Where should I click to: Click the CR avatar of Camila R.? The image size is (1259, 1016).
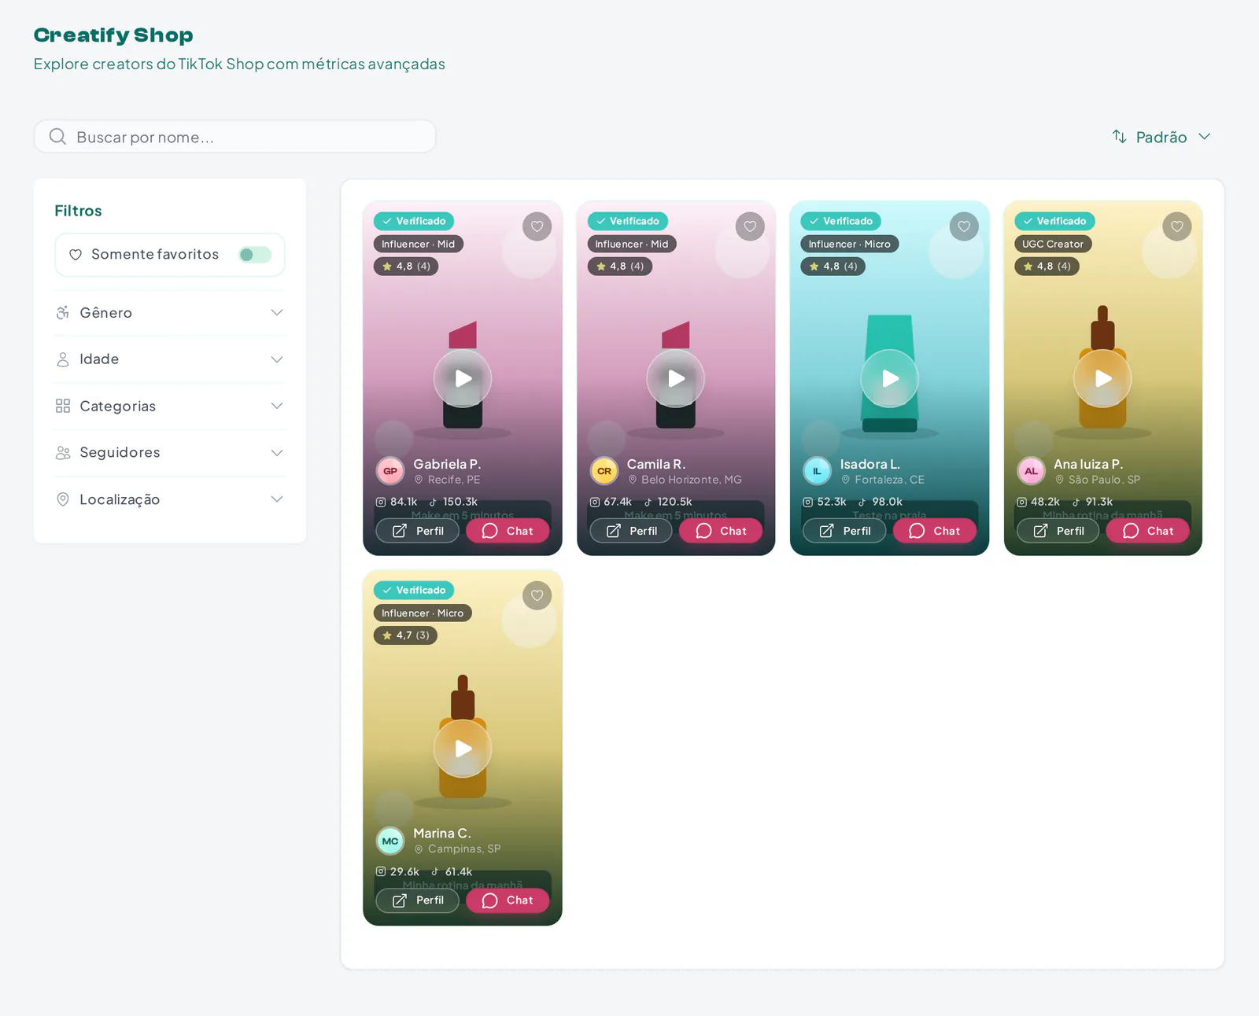click(604, 471)
